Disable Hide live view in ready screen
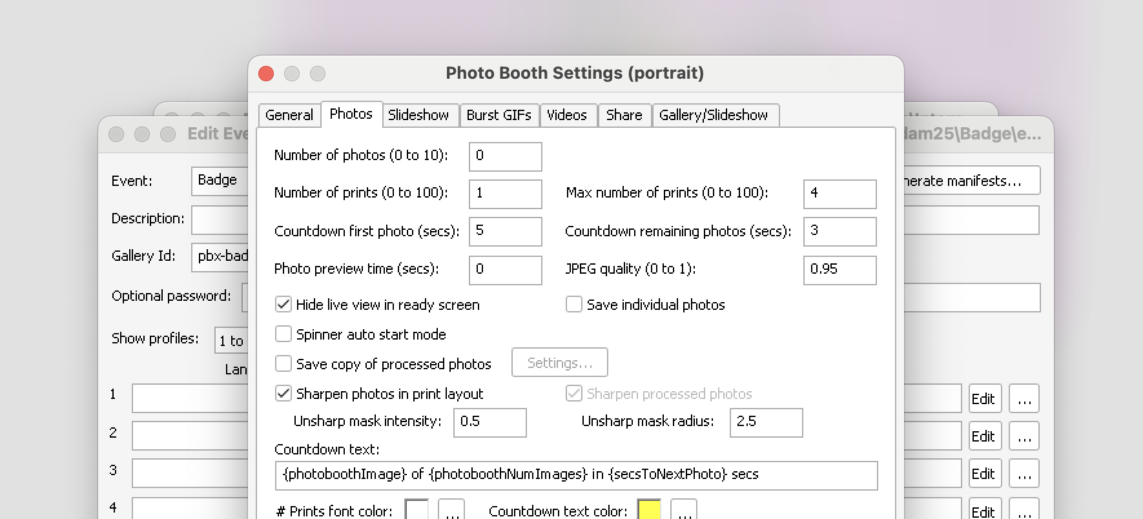The height and width of the screenshot is (519, 1143). tap(283, 304)
